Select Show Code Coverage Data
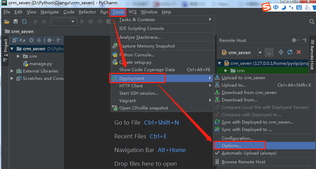The image size is (316, 169). [x=162, y=70]
